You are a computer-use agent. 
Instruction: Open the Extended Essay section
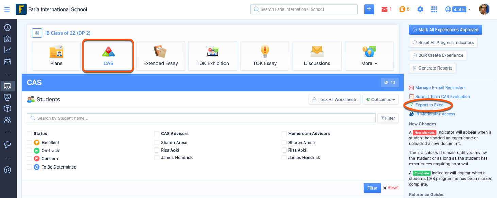click(161, 56)
